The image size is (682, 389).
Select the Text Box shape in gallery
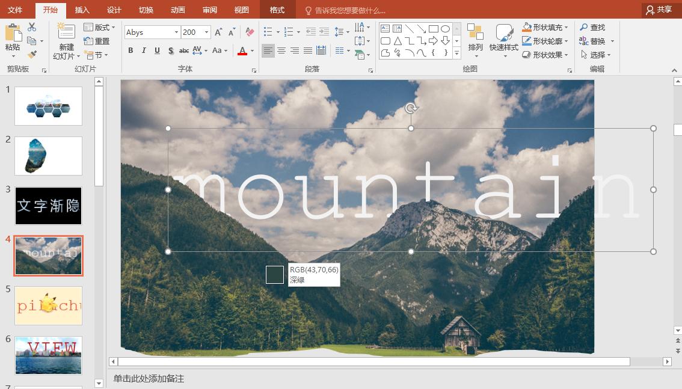tap(386, 29)
